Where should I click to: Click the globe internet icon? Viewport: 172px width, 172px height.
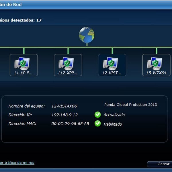click(x=87, y=35)
